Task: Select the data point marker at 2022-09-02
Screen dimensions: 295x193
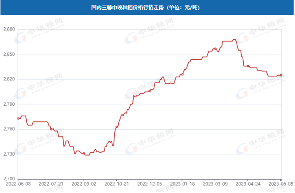Action: 84,153
